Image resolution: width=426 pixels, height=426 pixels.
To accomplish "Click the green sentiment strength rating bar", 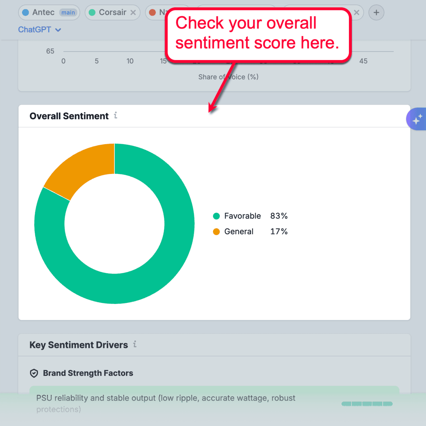I will [367, 404].
